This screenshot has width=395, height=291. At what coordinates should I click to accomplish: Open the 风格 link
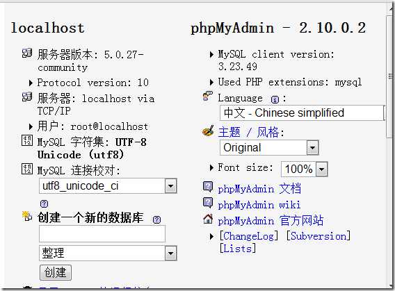(268, 132)
